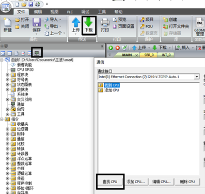Screen dimensions: 205x194
Task: Click the 查找 CPU button
Action: [x=110, y=182]
